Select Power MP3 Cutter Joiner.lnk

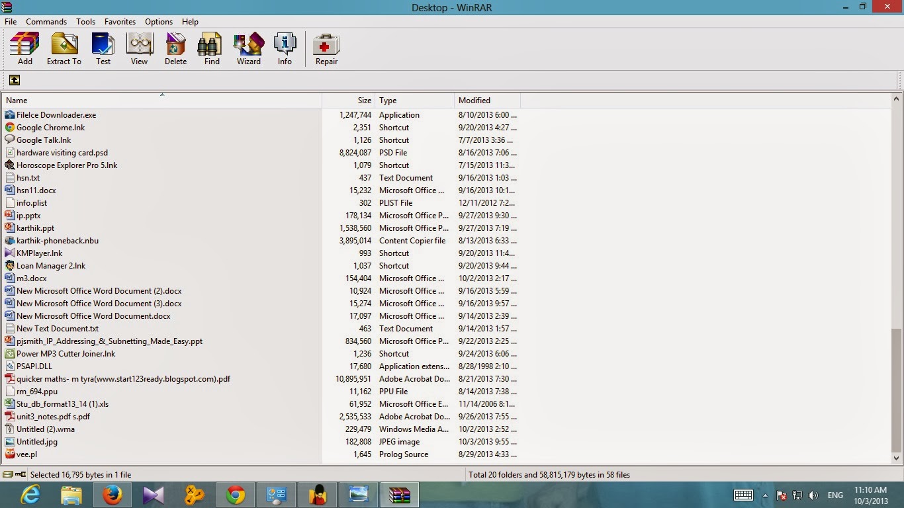[x=66, y=354]
